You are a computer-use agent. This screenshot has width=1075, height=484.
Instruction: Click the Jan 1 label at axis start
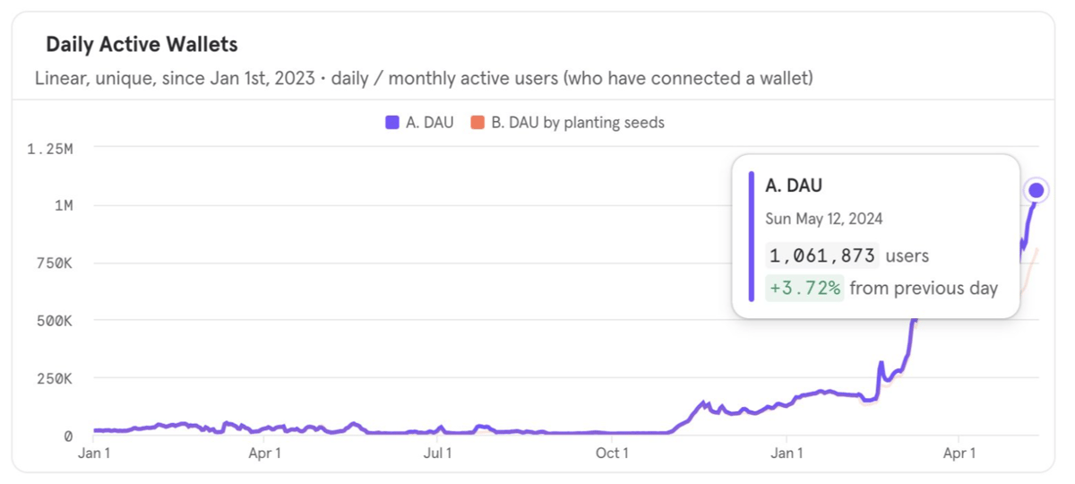click(x=94, y=454)
